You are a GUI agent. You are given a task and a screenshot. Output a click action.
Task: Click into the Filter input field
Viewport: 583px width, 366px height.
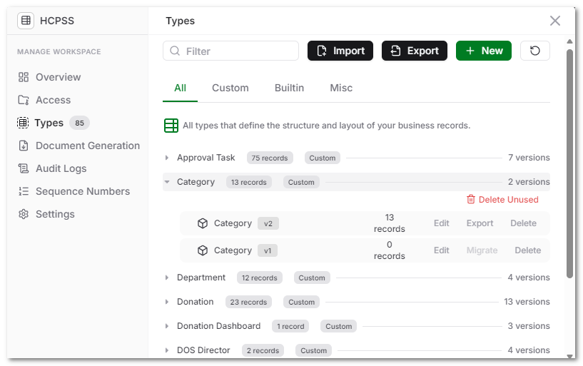(x=230, y=51)
